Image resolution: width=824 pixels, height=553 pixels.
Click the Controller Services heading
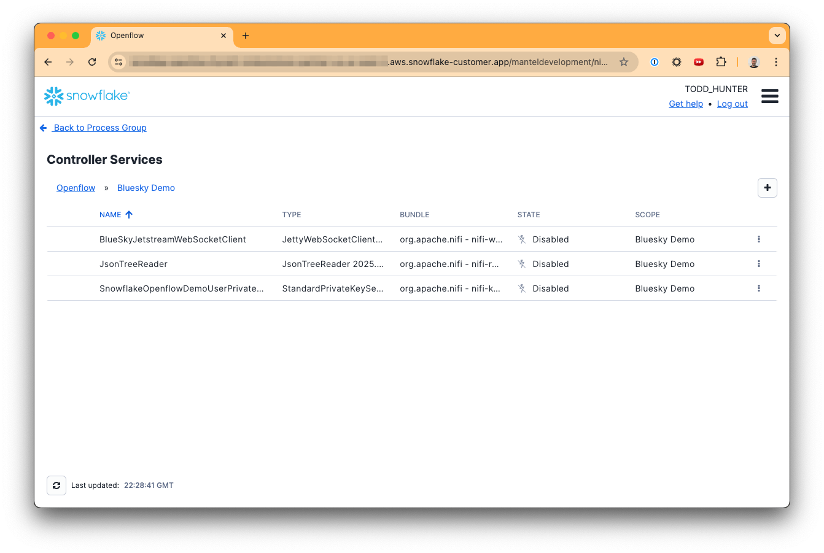104,160
